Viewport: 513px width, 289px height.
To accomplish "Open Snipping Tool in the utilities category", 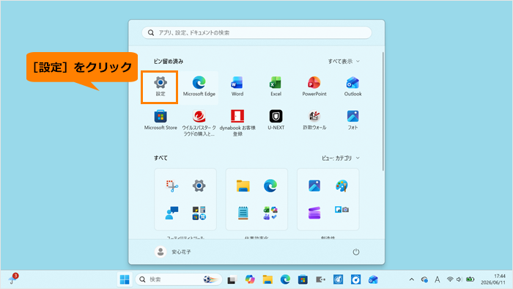I will click(171, 186).
